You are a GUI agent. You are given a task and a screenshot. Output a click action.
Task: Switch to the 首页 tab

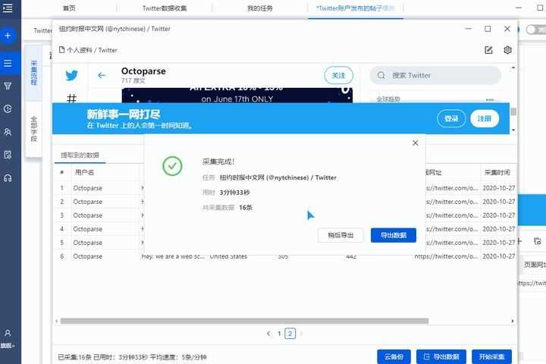[69, 8]
